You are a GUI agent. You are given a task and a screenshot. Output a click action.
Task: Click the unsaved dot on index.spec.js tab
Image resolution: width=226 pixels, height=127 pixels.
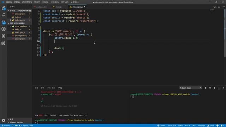(x=85, y=7)
